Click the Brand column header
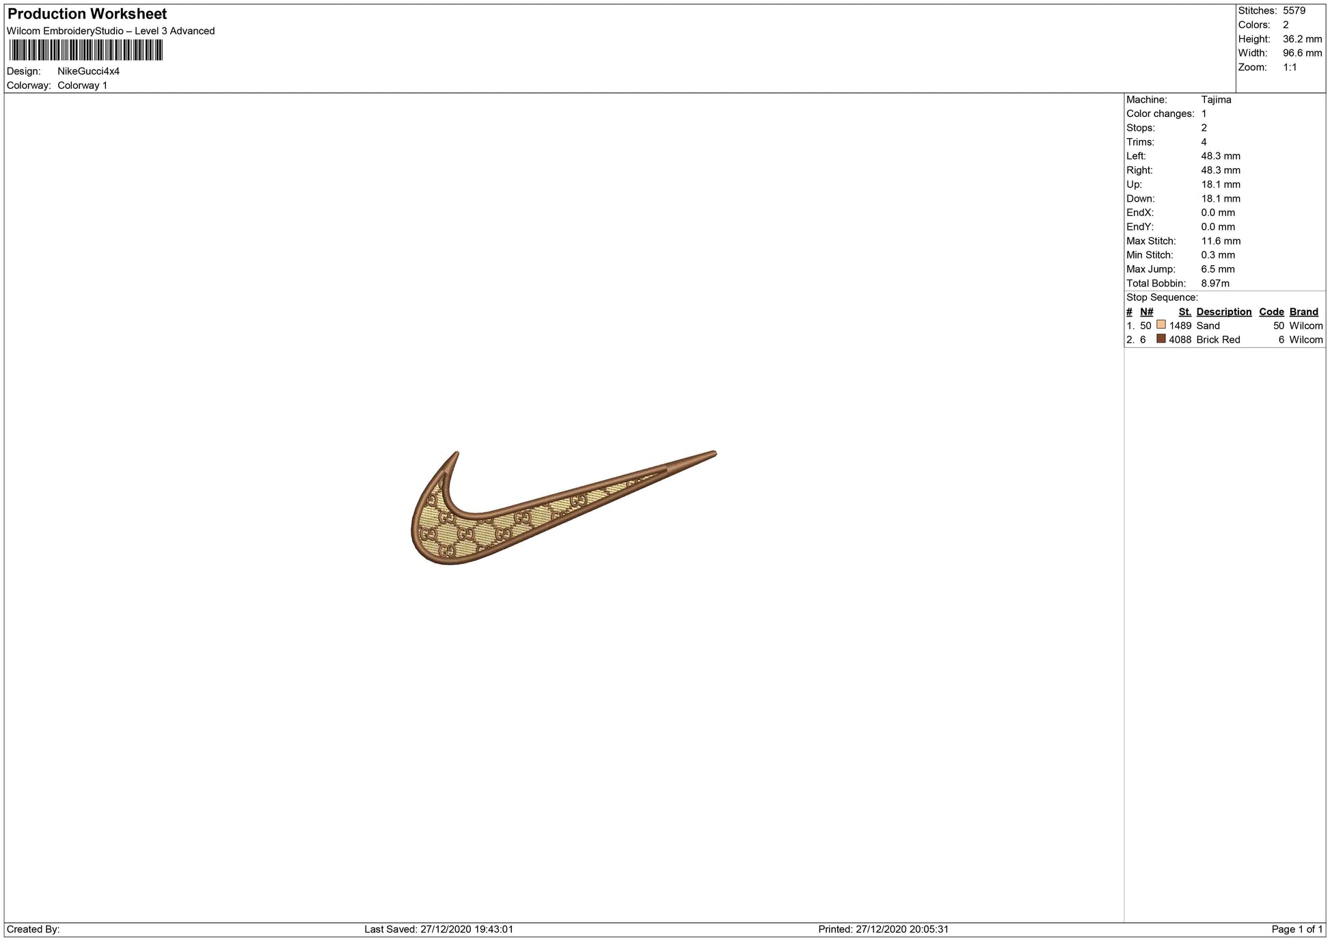Screen dimensions: 1330x938 point(1303,312)
